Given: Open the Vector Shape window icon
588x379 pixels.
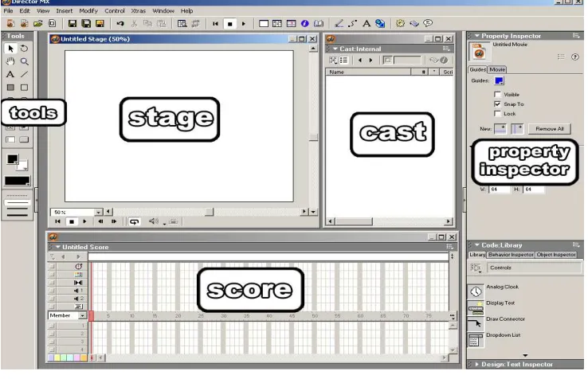Looking at the screenshot, I should (x=352, y=24).
